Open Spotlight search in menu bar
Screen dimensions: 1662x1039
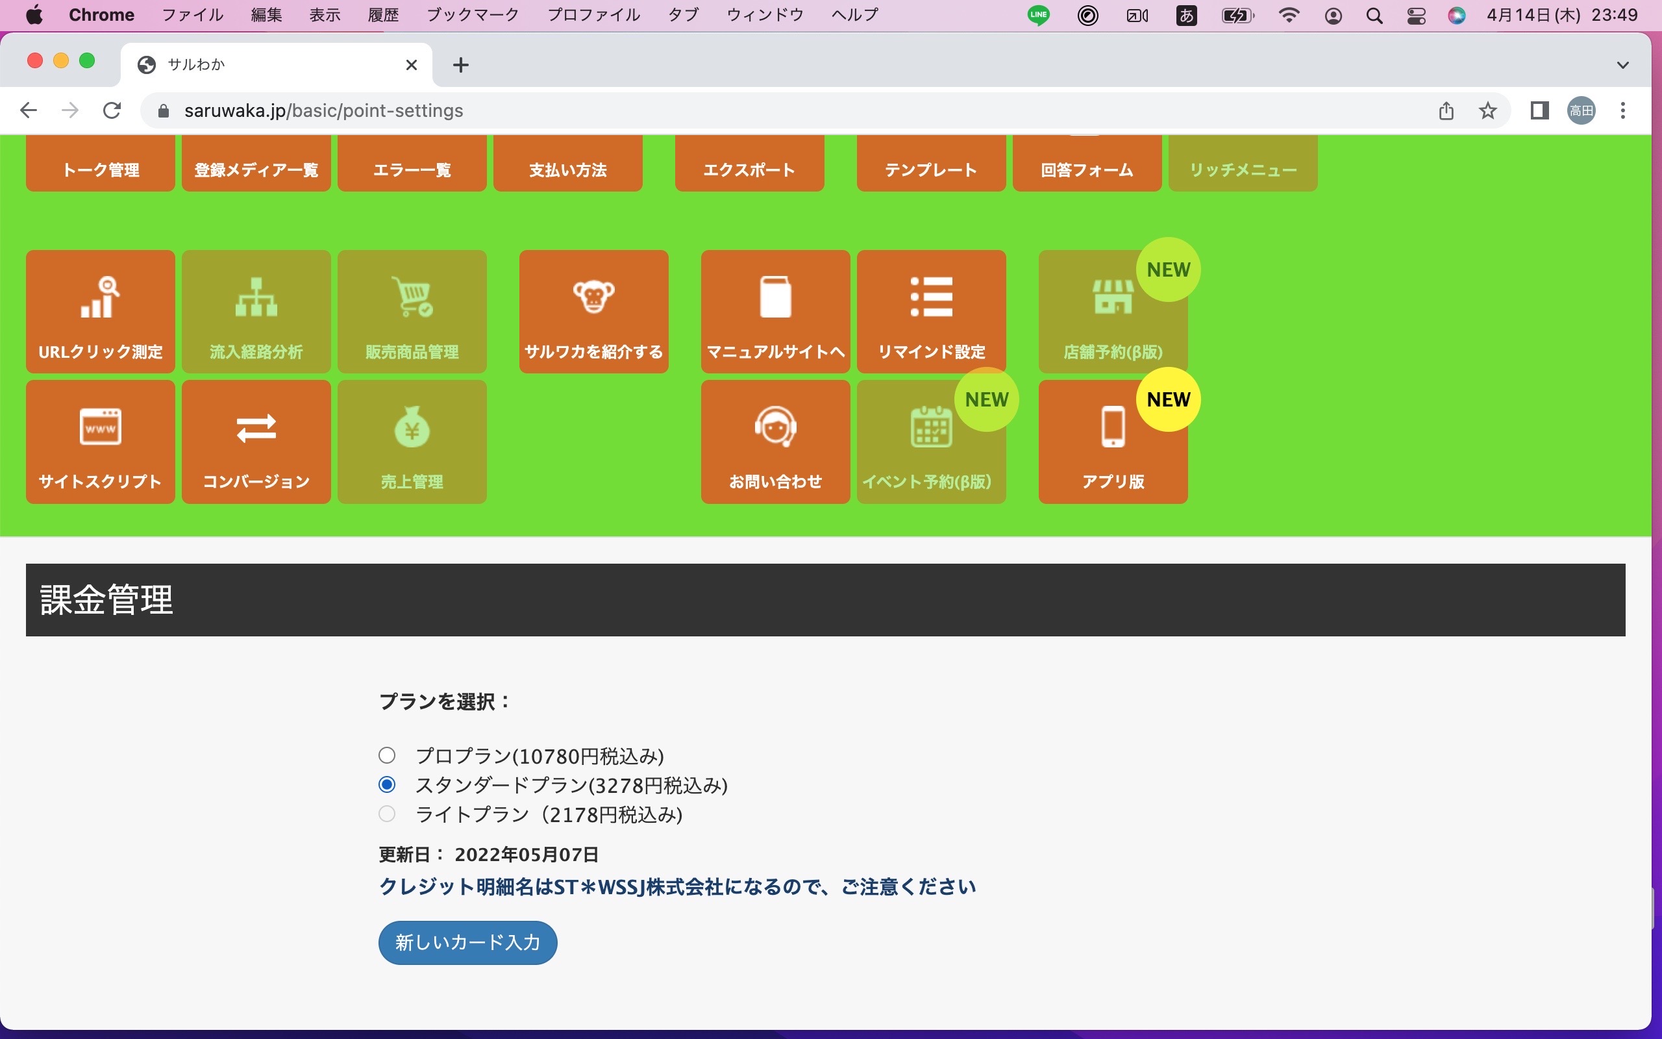coord(1374,15)
